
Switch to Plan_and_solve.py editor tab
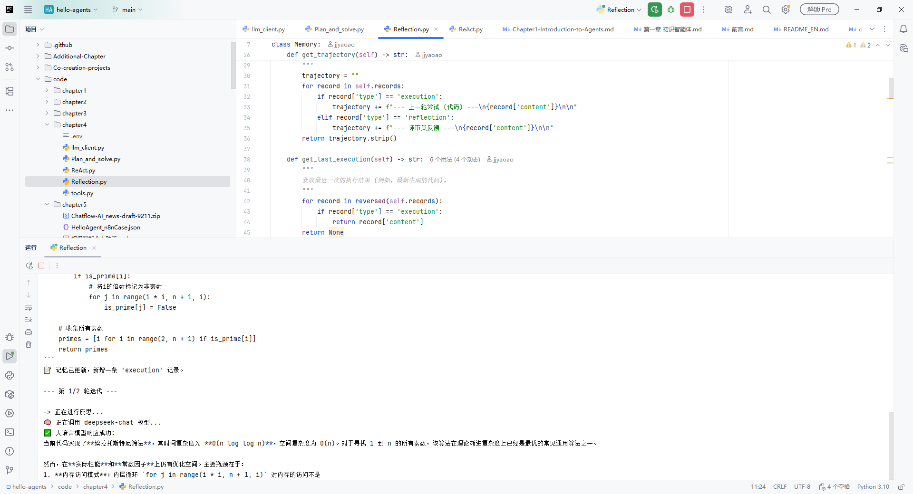[335, 29]
